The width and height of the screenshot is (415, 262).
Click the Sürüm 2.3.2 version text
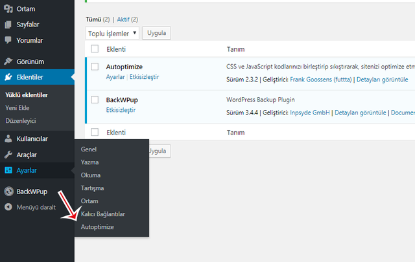pyautogui.click(x=242, y=80)
